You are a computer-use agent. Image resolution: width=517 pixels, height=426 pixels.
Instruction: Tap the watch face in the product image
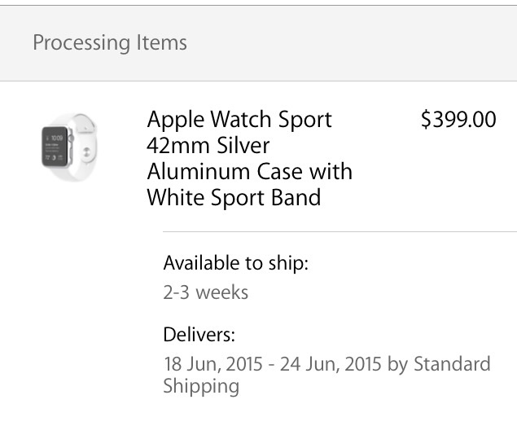tap(55, 148)
